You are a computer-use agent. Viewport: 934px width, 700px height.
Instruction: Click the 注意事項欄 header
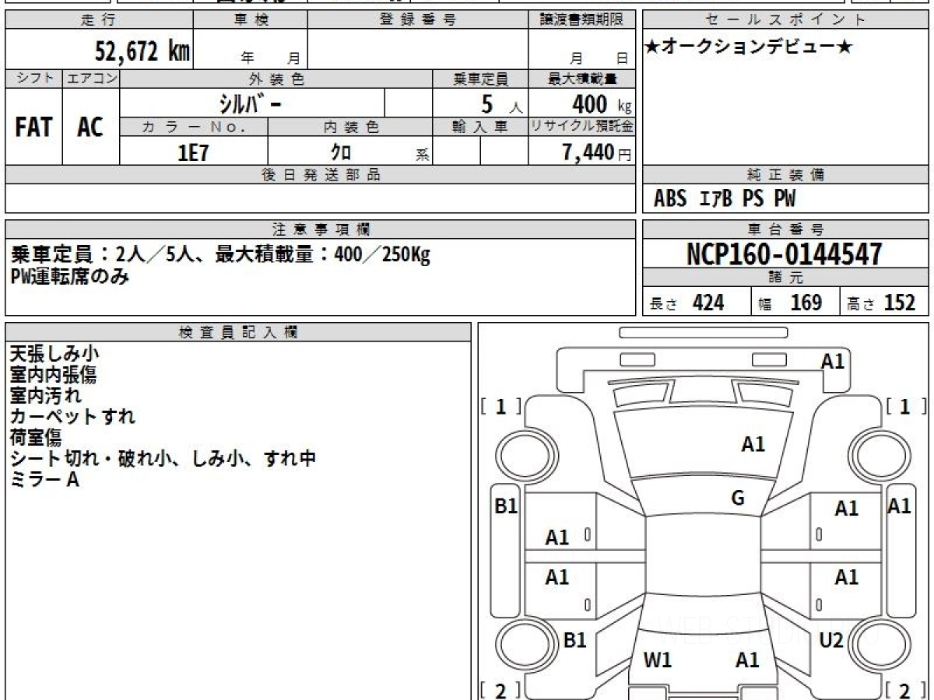pyautogui.click(x=321, y=229)
